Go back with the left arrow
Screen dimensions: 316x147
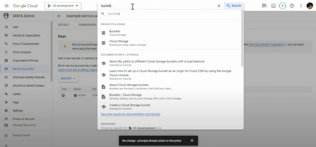click(x=59, y=16)
